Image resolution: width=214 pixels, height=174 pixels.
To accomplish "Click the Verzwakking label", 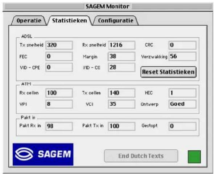I will (154, 57).
